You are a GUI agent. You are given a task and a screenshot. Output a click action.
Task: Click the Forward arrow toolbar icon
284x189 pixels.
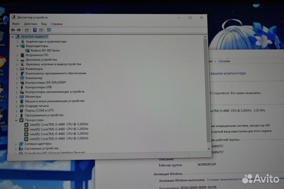point(19,30)
